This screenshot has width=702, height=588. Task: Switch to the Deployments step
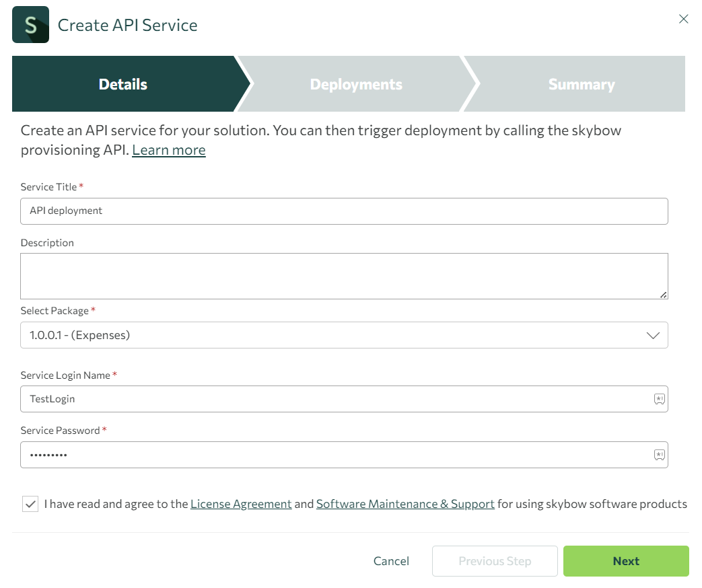tap(355, 84)
